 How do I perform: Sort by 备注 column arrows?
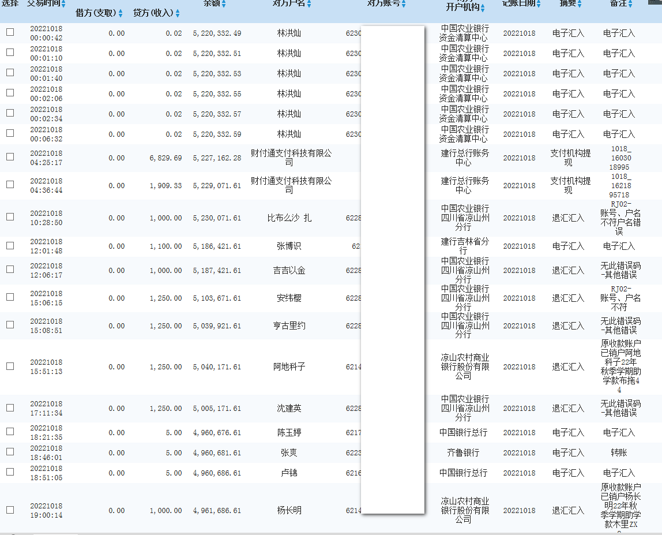click(630, 4)
